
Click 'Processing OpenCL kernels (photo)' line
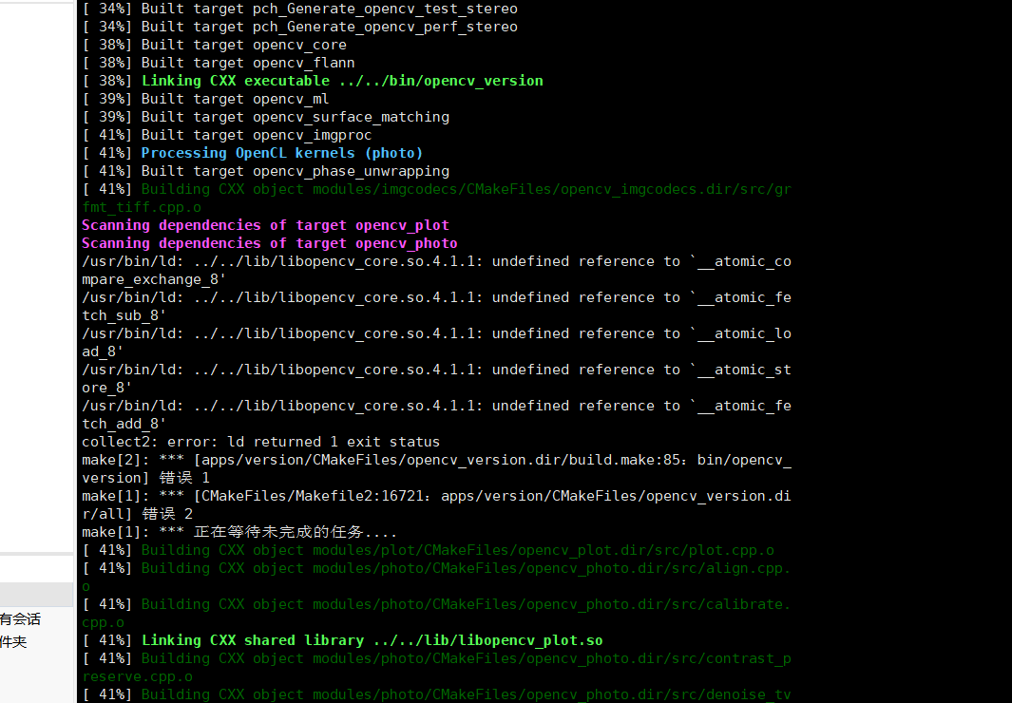click(x=253, y=154)
